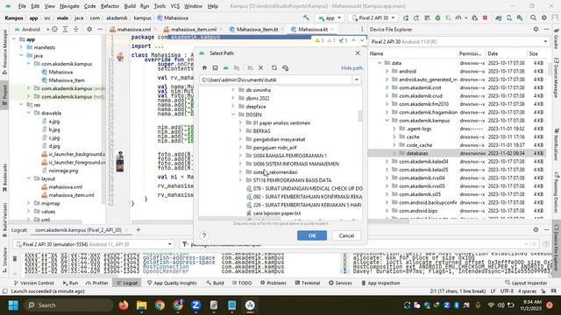Collapse all in Project panel toolbar
Viewport: 561px width, 315px height.
(76, 29)
